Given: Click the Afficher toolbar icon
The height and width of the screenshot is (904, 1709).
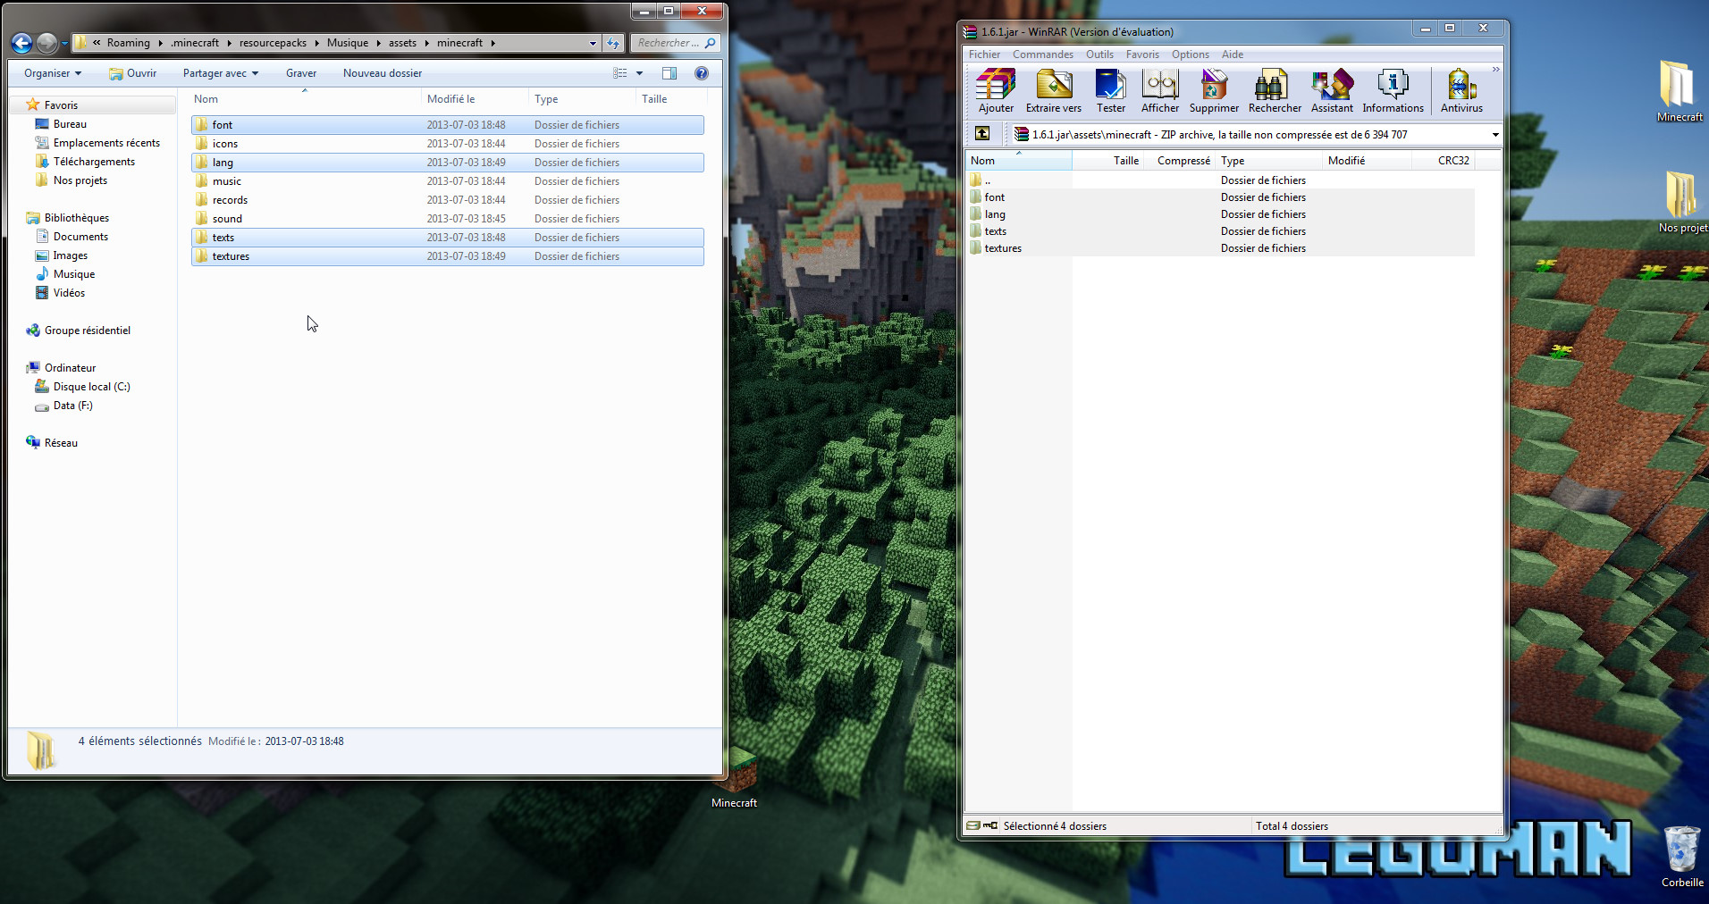Looking at the screenshot, I should (x=1160, y=91).
